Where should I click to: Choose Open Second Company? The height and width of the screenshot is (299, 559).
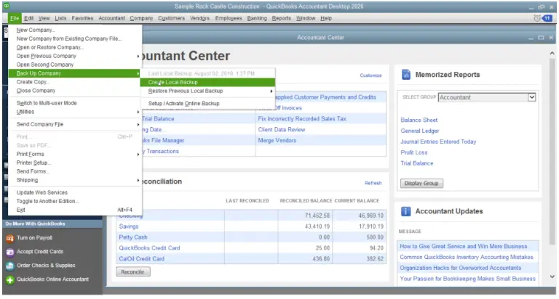click(45, 65)
